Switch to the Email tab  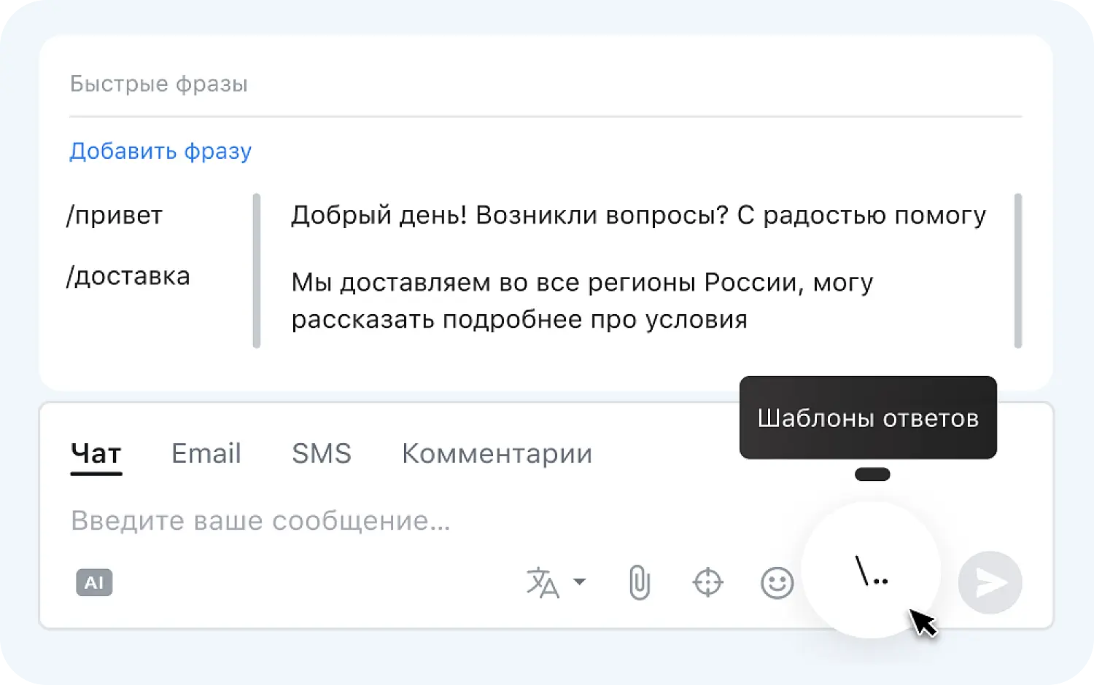pos(206,453)
